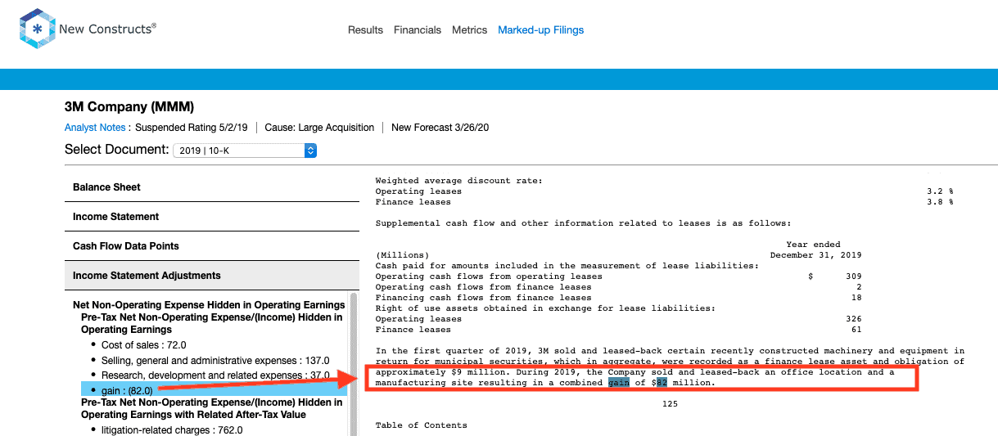Open the Results tab
Image resolution: width=998 pixels, height=436 pixels.
pyautogui.click(x=365, y=30)
